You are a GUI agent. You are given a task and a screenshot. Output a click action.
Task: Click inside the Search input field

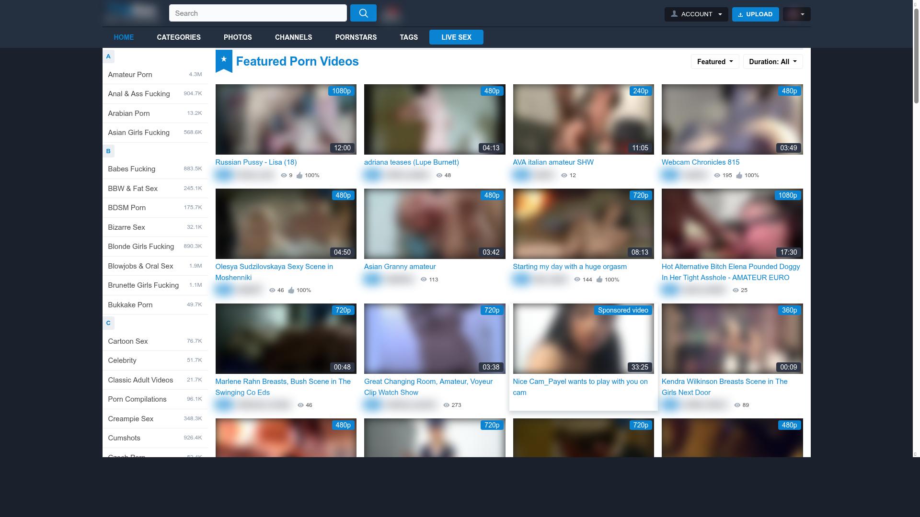click(x=258, y=13)
